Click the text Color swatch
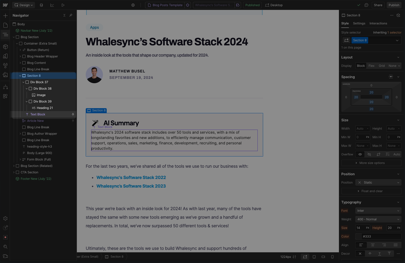Image resolution: width=405 pixels, height=263 pixels. tap(359, 236)
